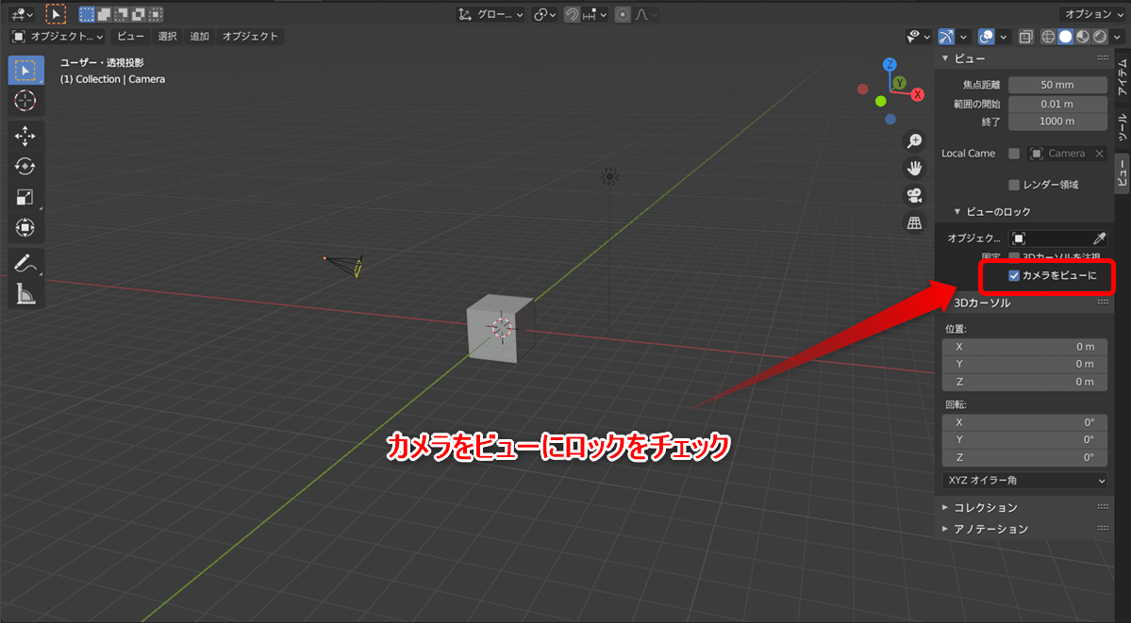Viewport: 1131px width, 623px height.
Task: Enable the 3Dカーソルを注視 checkbox
Action: click(1014, 256)
